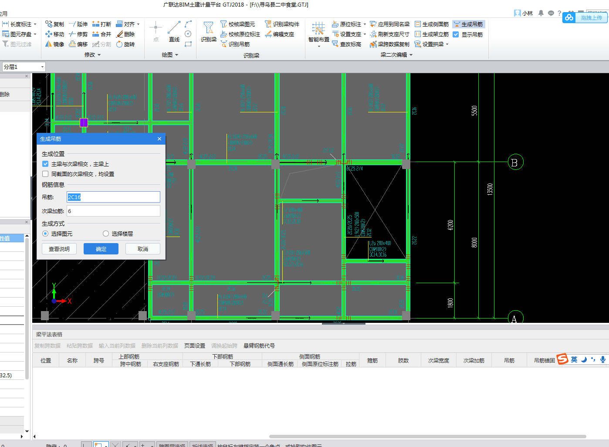Click the 生成架立筋 tool
Screen dimensions: 609x447
coord(431,34)
